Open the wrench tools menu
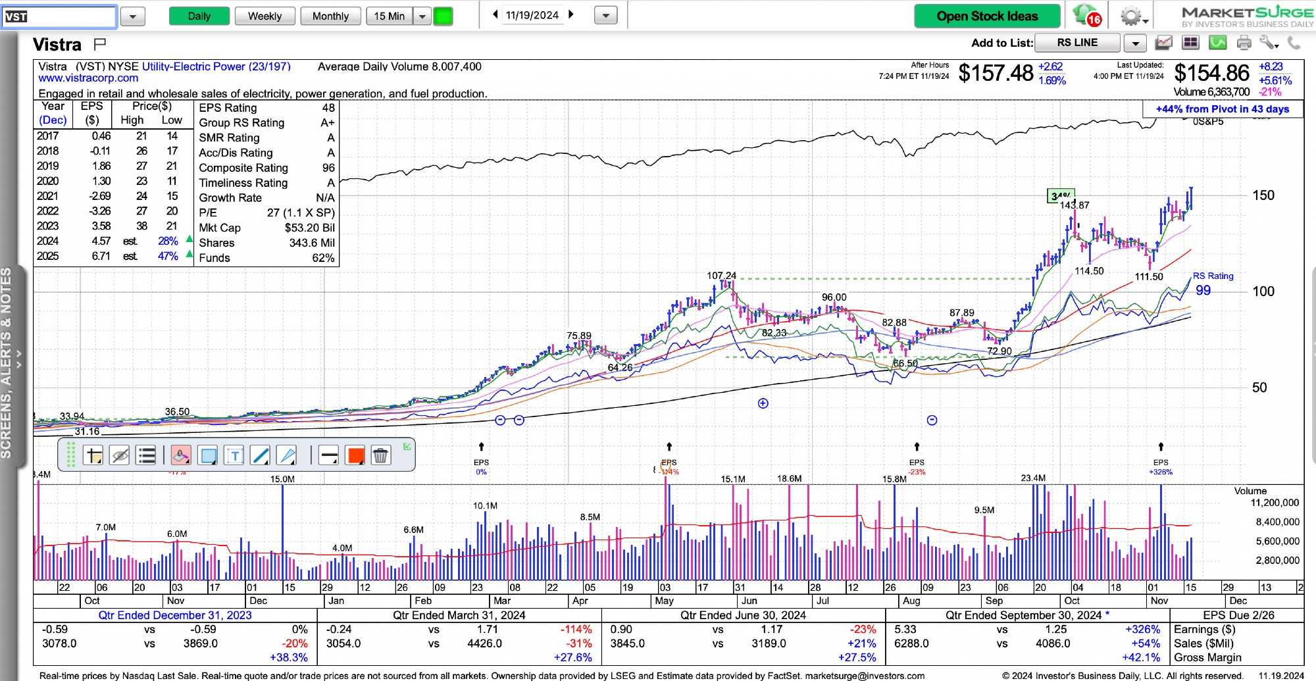Screen dimensions: 1316x681 [x=1269, y=43]
